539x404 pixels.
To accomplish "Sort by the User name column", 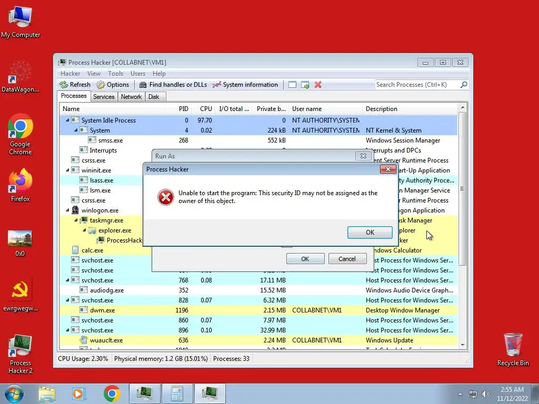I will (x=325, y=109).
